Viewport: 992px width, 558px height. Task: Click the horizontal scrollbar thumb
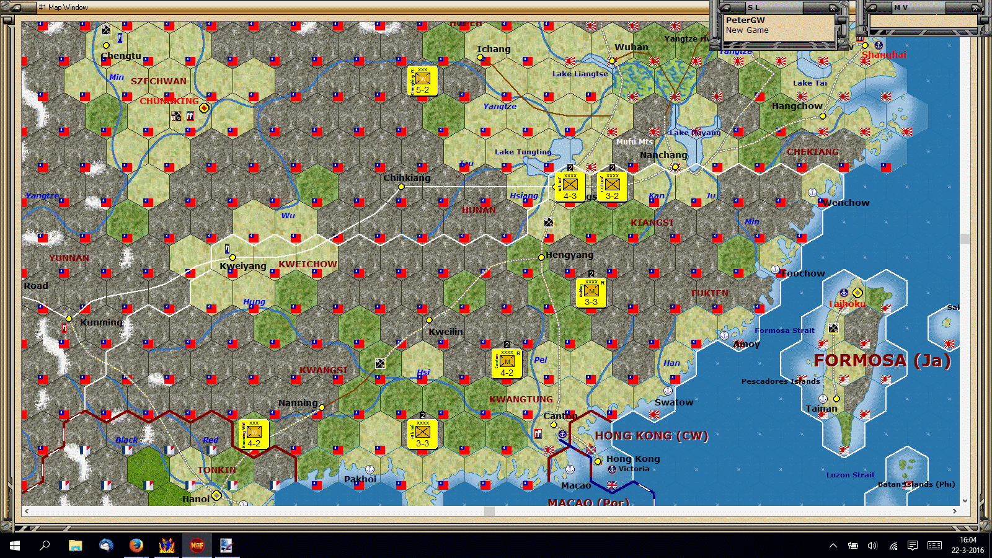pos(490,511)
